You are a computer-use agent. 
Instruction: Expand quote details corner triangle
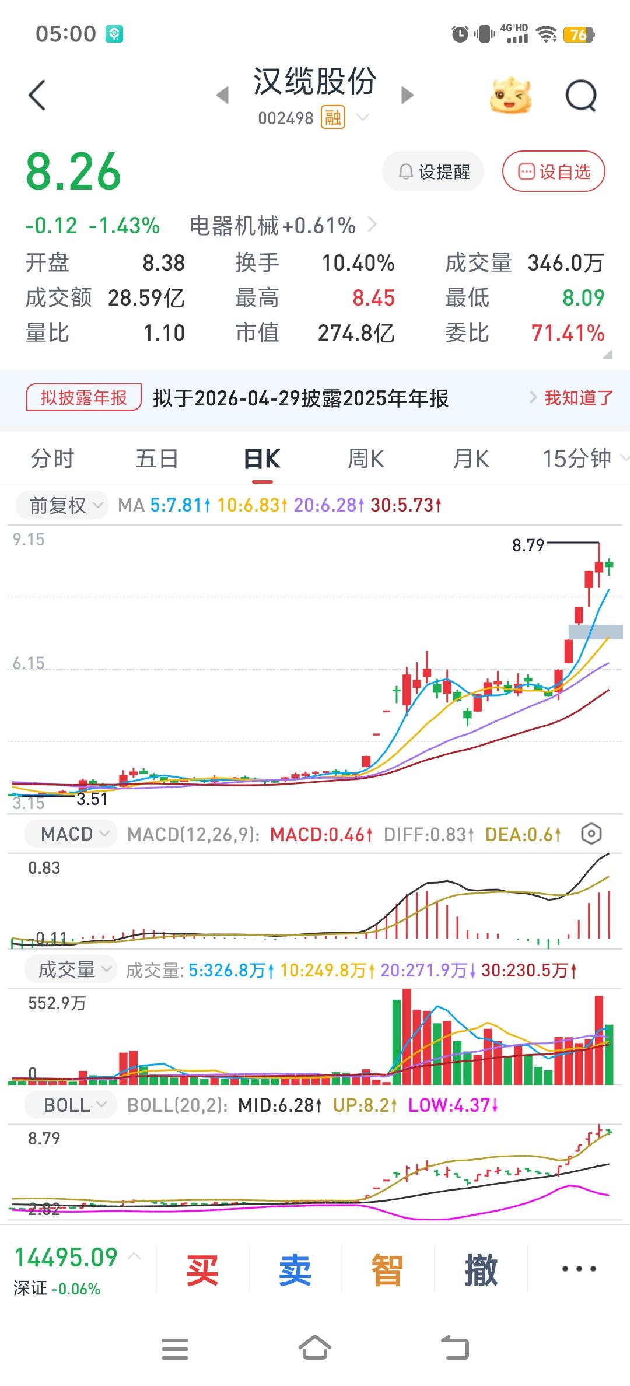coord(607,354)
